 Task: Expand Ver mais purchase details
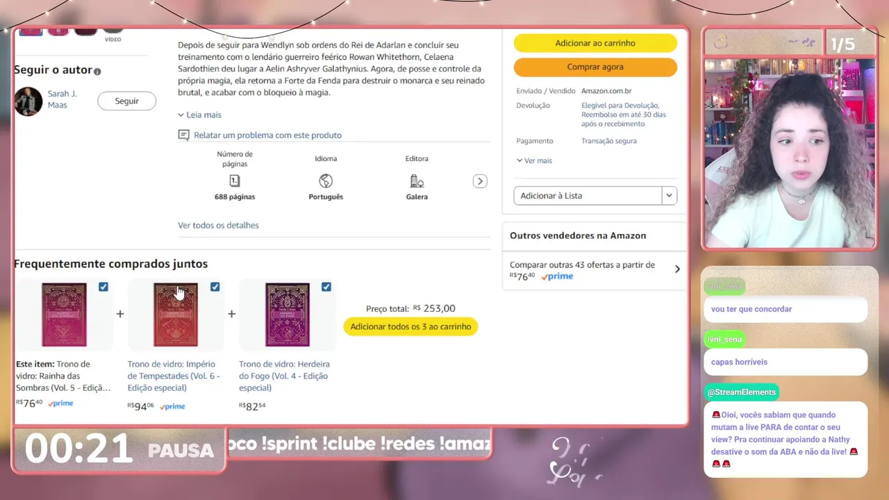[534, 160]
